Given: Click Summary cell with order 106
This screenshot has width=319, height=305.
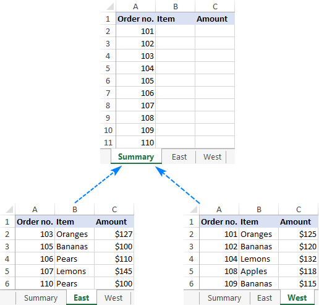Looking at the screenshot, I should click(x=136, y=93).
